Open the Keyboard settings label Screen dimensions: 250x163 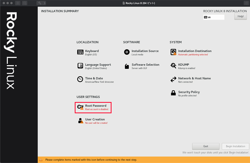(x=92, y=51)
